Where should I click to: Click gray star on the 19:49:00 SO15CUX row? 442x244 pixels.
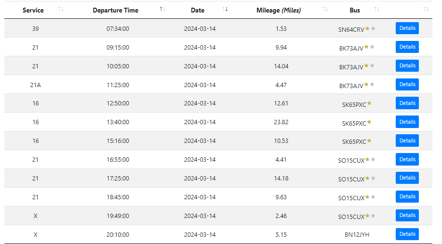click(x=373, y=216)
